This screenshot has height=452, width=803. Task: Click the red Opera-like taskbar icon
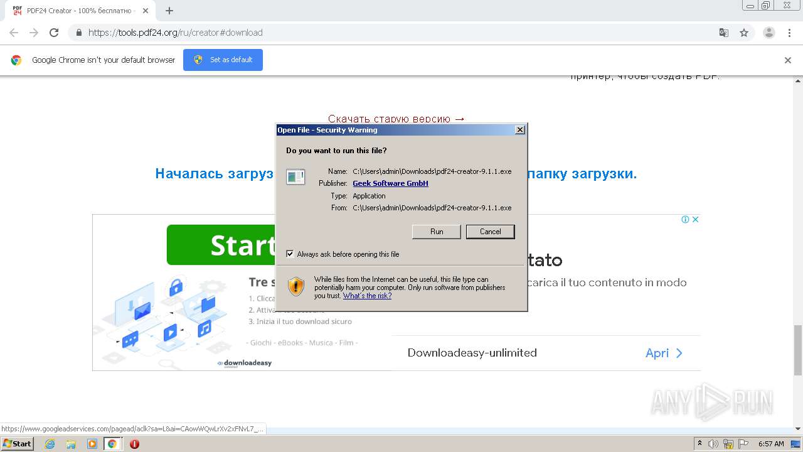coord(134,444)
